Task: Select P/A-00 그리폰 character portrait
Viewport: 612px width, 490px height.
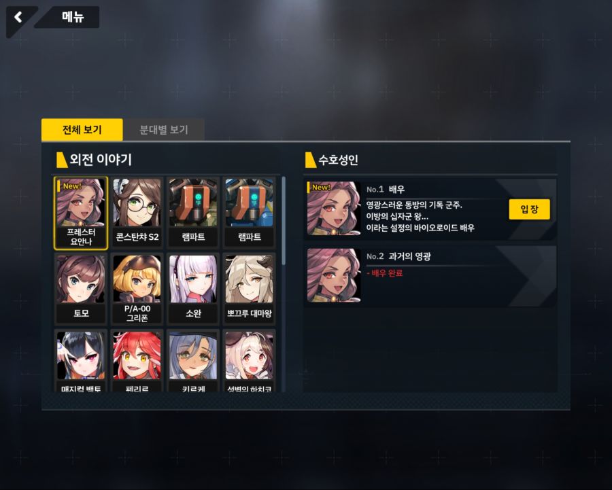Action: pos(137,289)
